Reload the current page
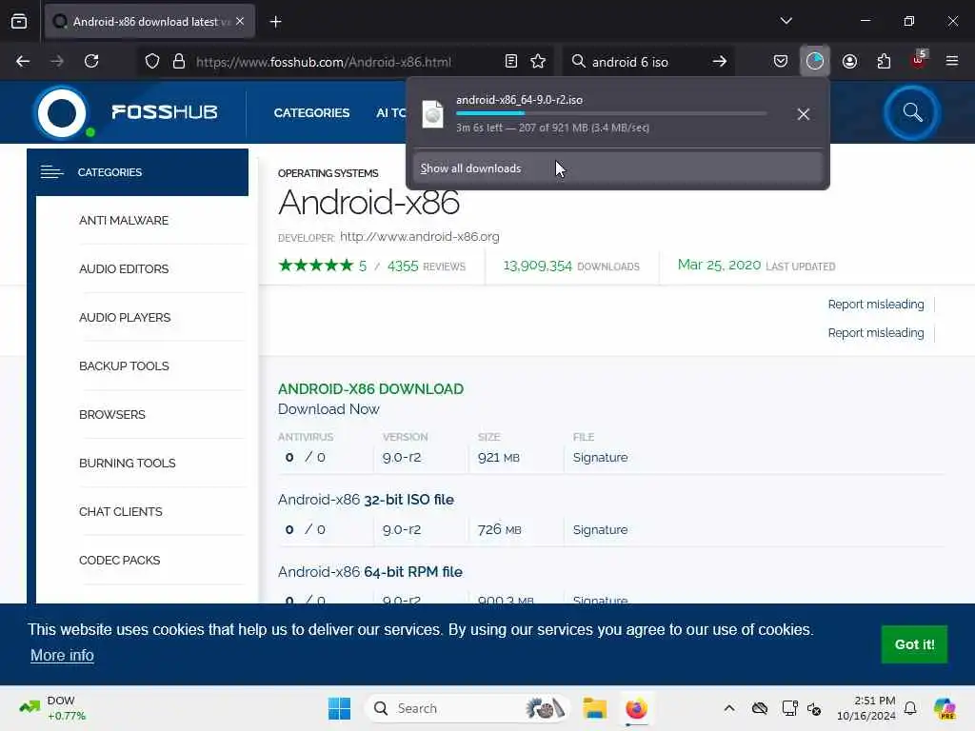The width and height of the screenshot is (975, 731). tap(91, 62)
